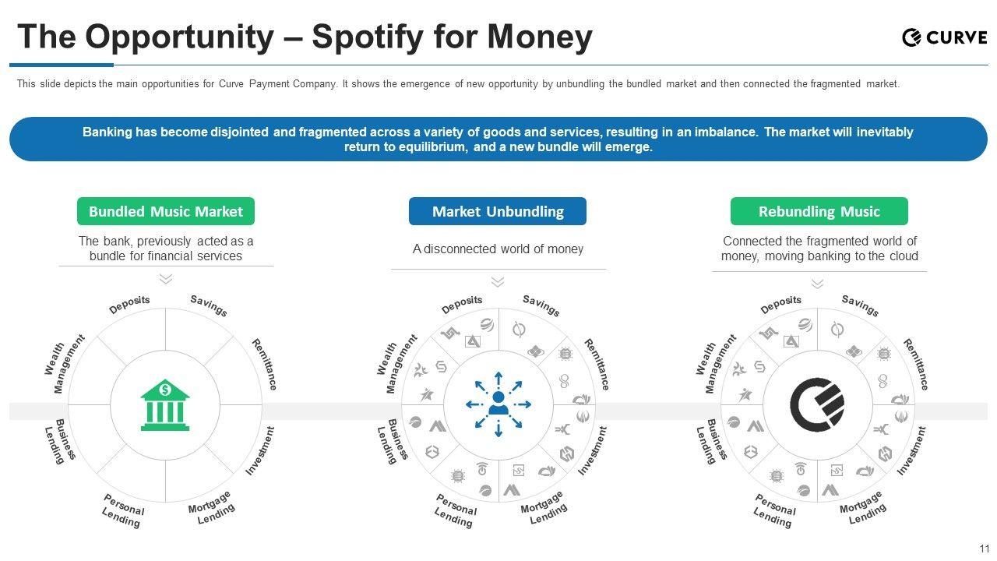Click the slide title Spotify for Money
997x561 pixels.
[x=305, y=37]
